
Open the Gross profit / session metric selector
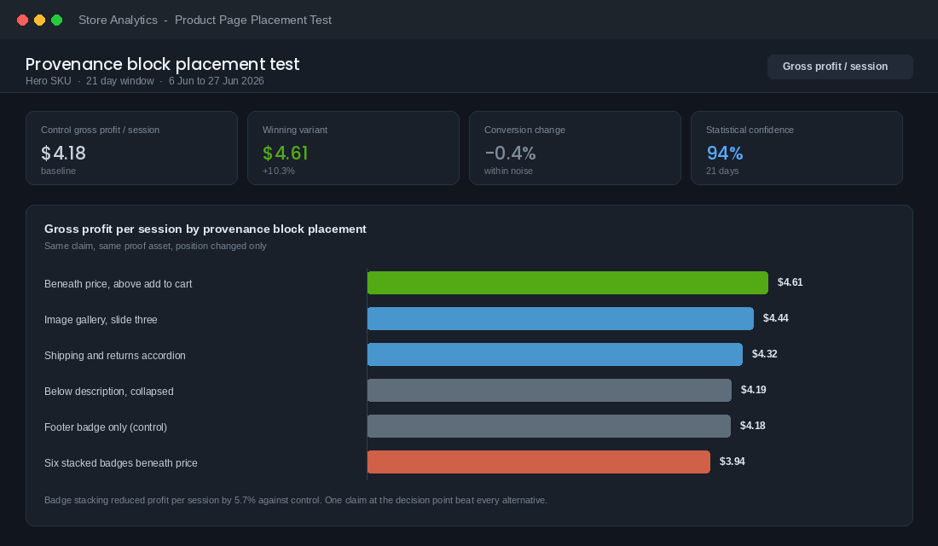pos(840,67)
